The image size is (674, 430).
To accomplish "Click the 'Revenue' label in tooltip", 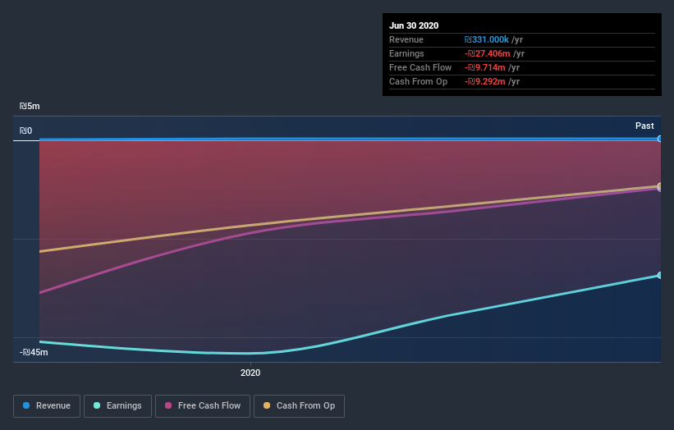I will coord(406,39).
